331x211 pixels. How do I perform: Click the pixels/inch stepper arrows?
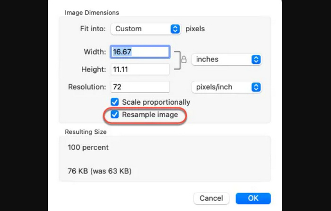[256, 87]
